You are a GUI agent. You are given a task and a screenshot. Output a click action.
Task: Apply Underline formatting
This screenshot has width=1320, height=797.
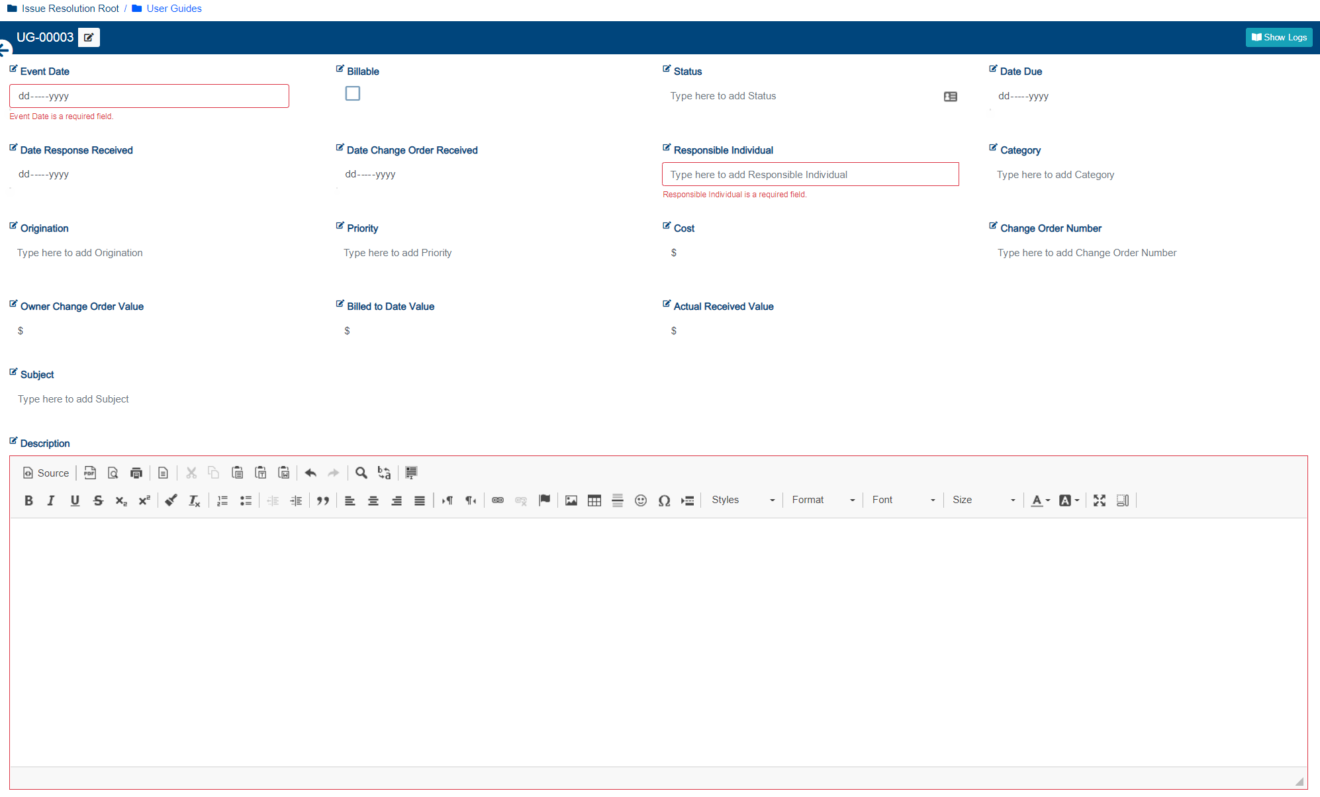click(x=75, y=500)
